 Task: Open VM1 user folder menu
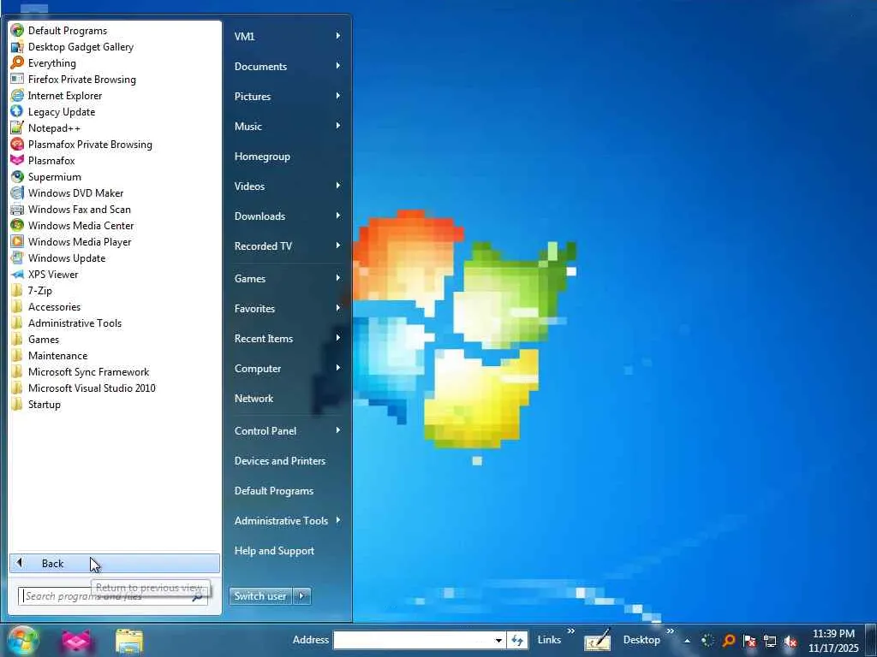(x=287, y=36)
